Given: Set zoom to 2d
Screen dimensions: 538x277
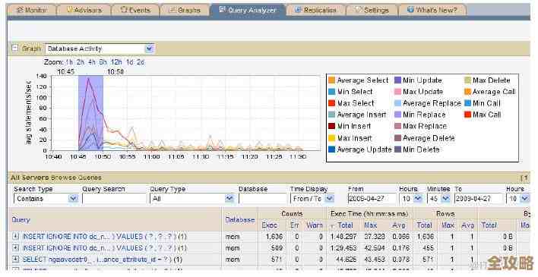Looking at the screenshot, I should click(141, 62).
